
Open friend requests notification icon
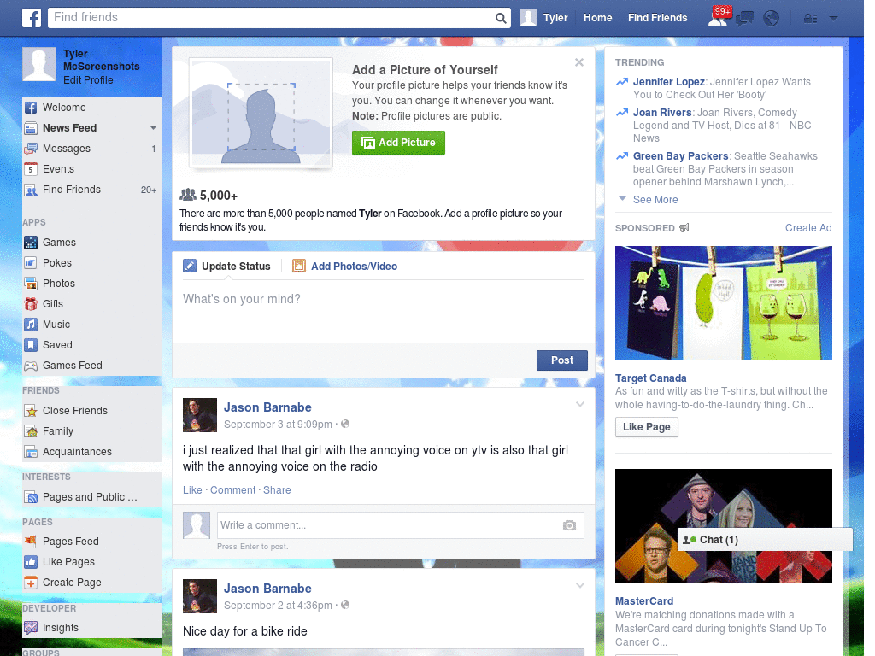click(718, 19)
